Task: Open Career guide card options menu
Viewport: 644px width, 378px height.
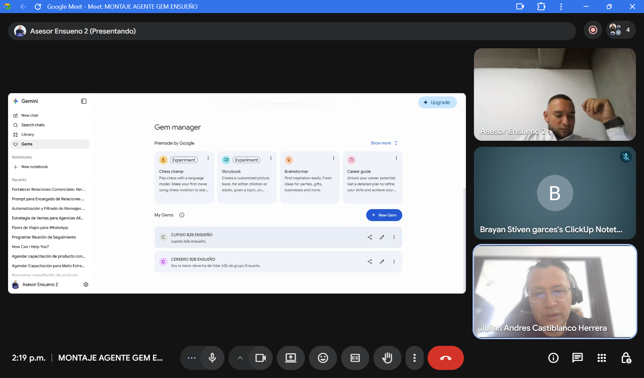Action: tap(396, 159)
